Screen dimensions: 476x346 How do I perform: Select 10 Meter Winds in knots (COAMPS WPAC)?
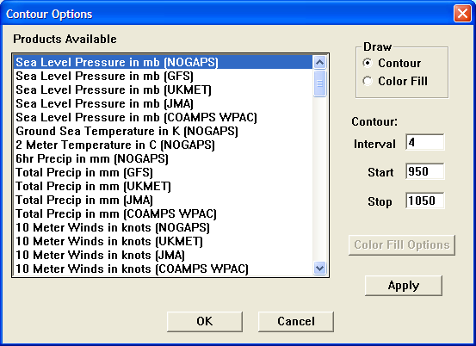163,269
